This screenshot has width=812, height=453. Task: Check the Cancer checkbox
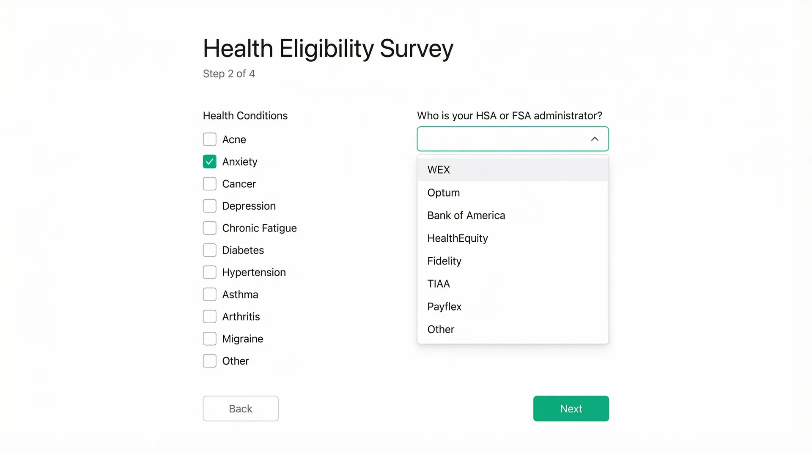tap(209, 183)
